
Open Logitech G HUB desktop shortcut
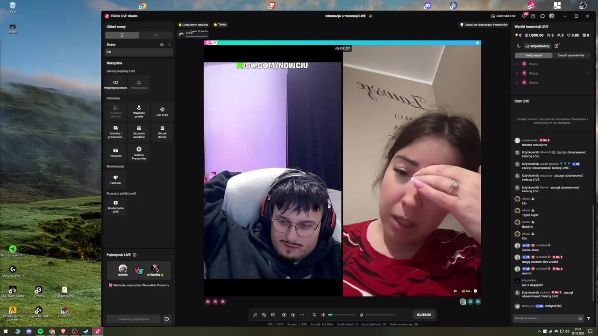[38, 312]
